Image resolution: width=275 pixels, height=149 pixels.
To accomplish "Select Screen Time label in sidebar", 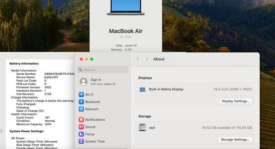I will (x=95, y=141).
